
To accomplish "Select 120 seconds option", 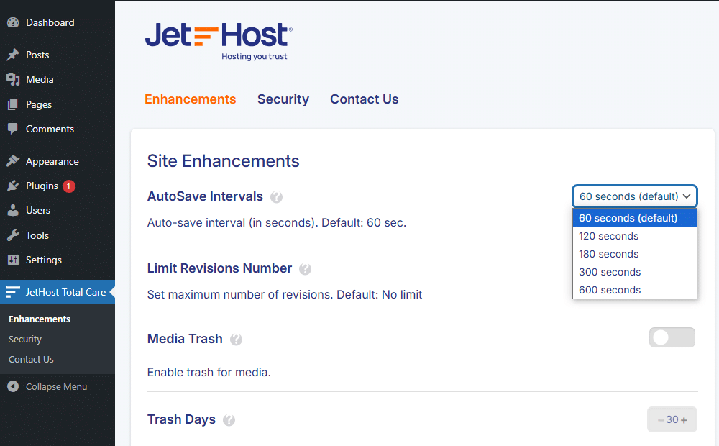I will (635, 236).
